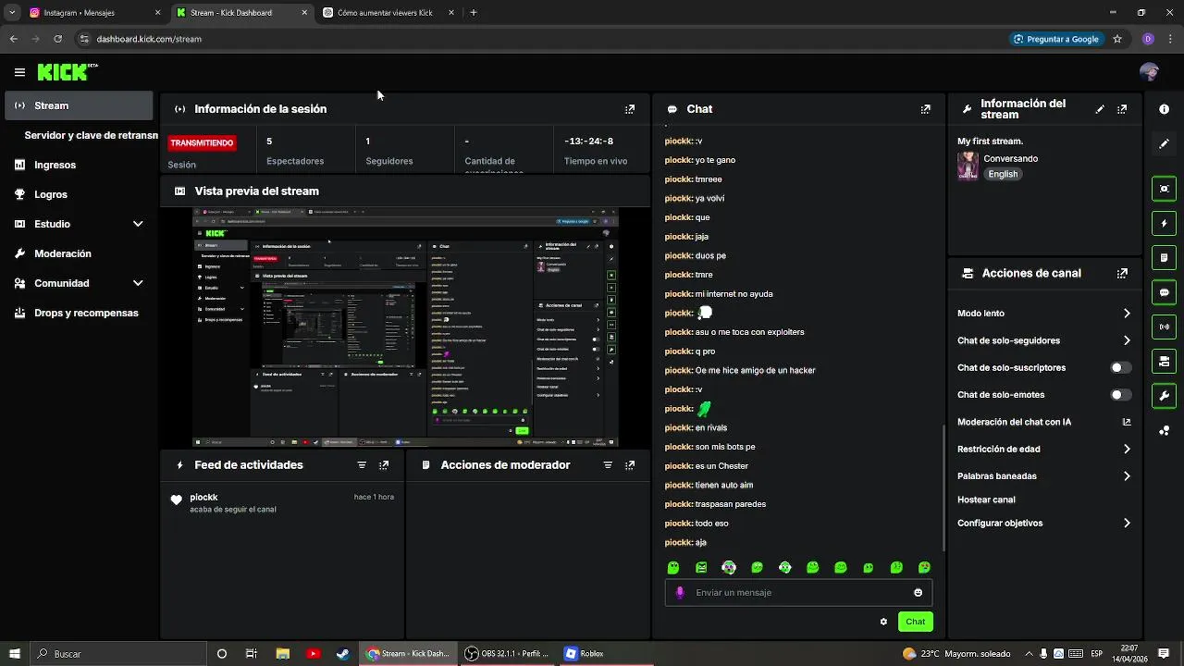Image resolution: width=1184 pixels, height=666 pixels.
Task: Toggle moderator actions panel via the document icon
Action: pyautogui.click(x=1164, y=257)
